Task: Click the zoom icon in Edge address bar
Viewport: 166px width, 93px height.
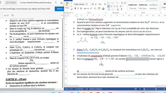Action: (56, 3)
